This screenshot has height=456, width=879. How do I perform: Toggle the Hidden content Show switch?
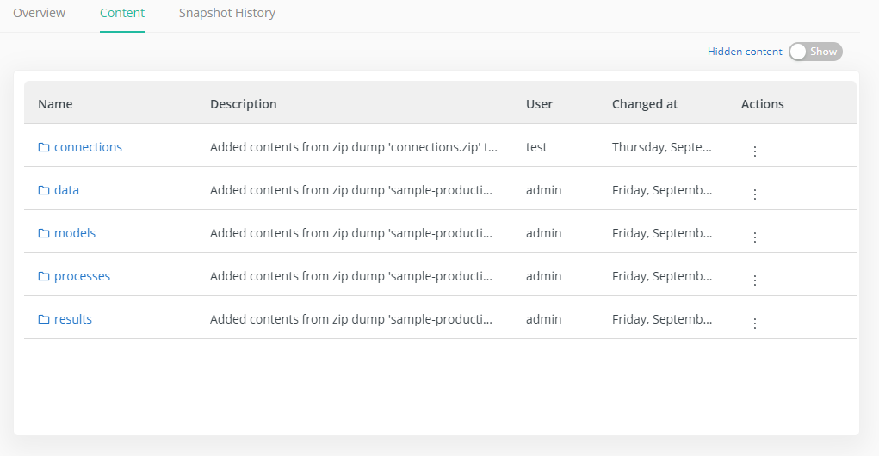click(x=815, y=52)
